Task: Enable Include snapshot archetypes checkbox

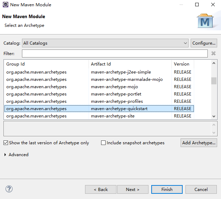Action: (103, 143)
